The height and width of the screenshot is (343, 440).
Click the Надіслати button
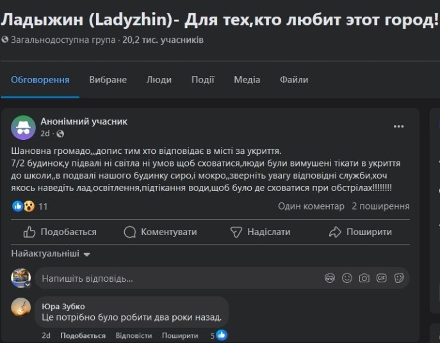[260, 232]
